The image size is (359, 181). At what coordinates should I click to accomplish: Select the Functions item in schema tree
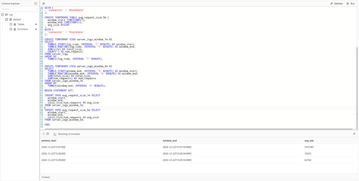tap(22, 29)
